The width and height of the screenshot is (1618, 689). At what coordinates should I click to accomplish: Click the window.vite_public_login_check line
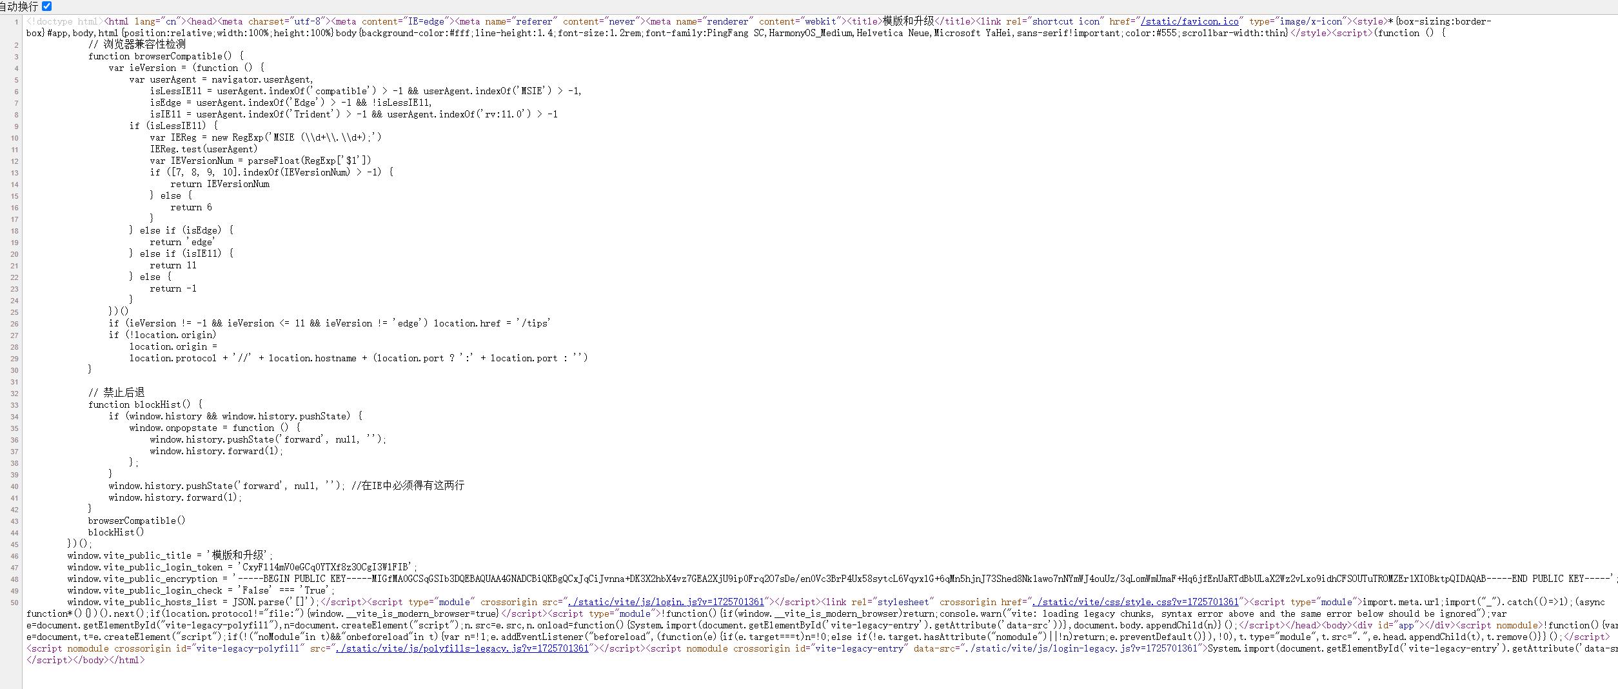tap(201, 590)
